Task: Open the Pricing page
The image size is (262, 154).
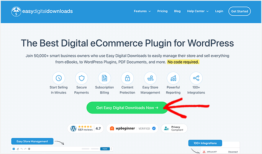Action: (162, 11)
